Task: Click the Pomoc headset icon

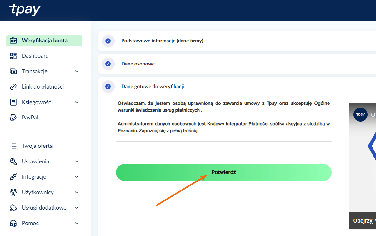Action: pos(13,223)
